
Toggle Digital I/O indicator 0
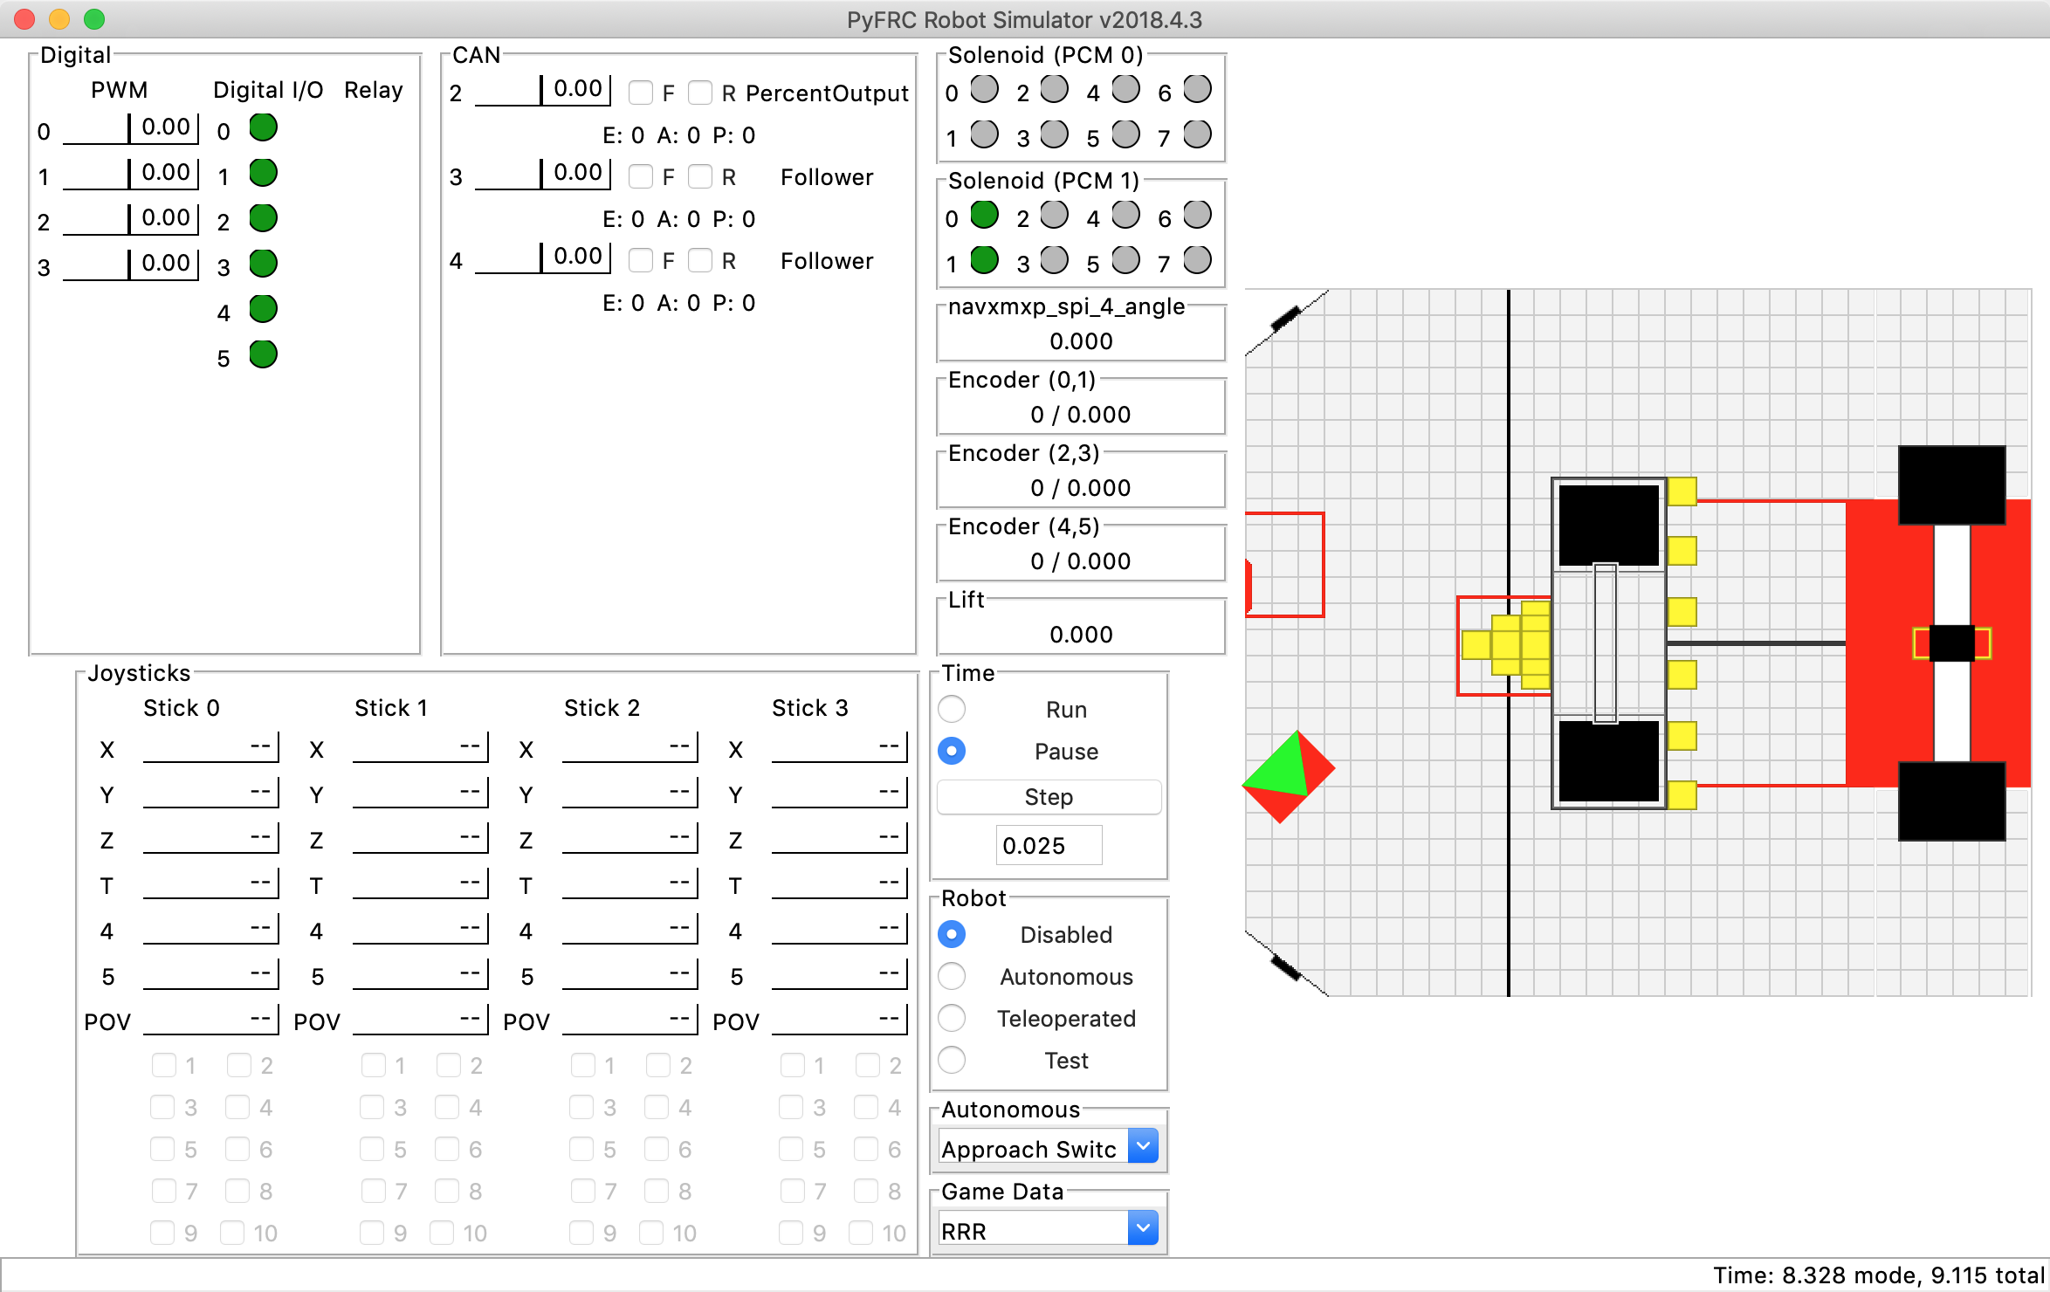tap(263, 128)
